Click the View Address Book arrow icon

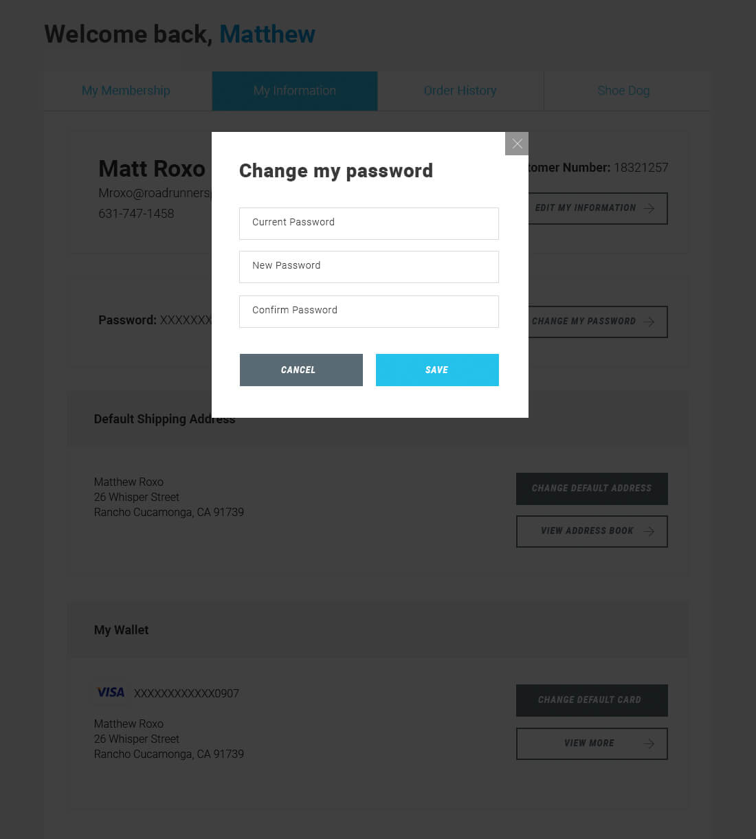click(649, 531)
